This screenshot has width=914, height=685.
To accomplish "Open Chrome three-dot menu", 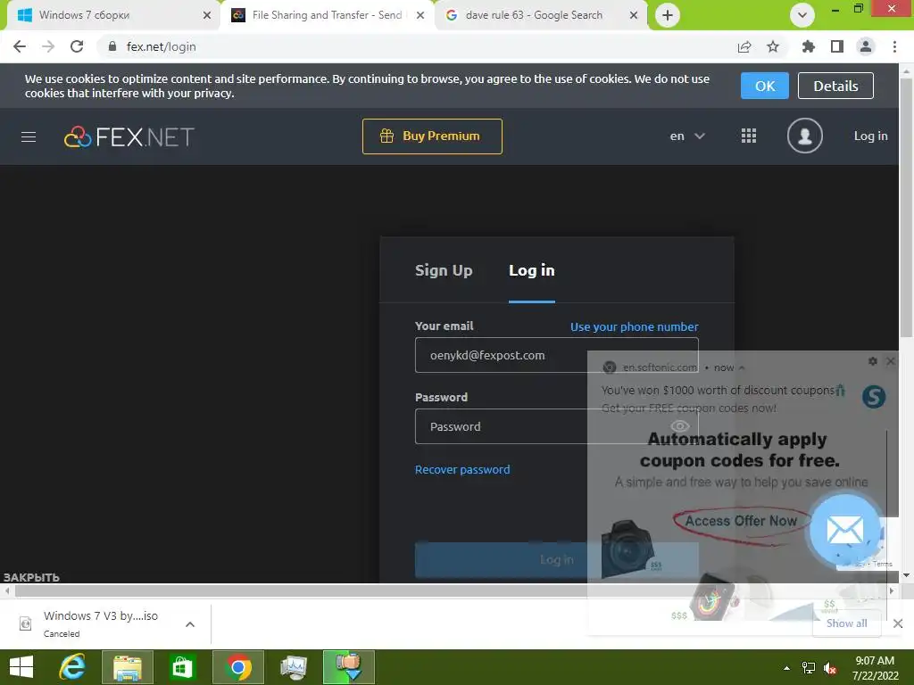I will pos(894,46).
